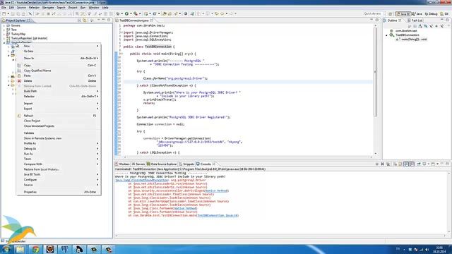Click Validate in the context menu

point(59,133)
